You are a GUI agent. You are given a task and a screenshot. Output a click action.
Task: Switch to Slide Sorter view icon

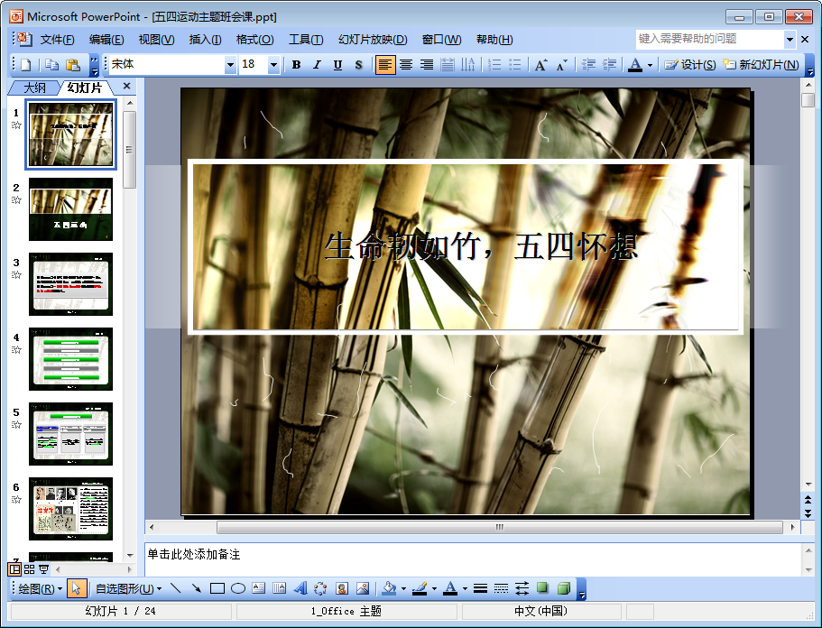click(x=30, y=568)
